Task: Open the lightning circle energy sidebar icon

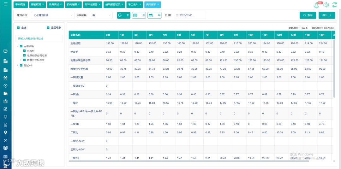Action: [x=6, y=85]
